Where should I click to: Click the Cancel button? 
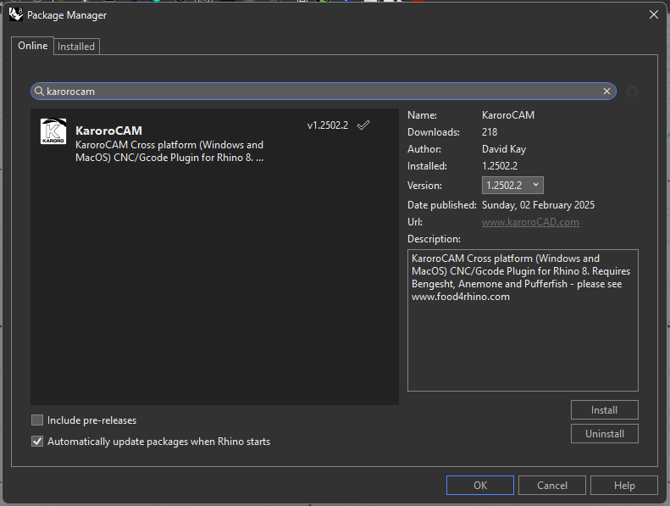[551, 485]
